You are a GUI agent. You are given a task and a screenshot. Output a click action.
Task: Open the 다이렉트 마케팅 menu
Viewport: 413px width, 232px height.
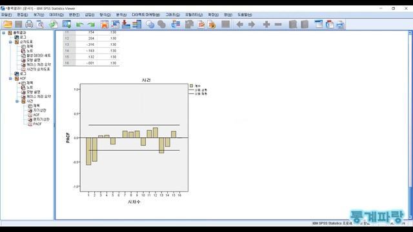pyautogui.click(x=146, y=15)
